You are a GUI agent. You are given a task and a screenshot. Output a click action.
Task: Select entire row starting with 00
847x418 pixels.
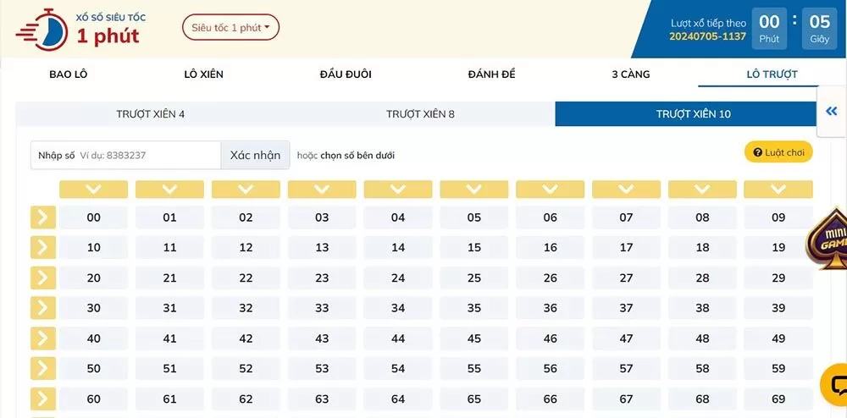pyautogui.click(x=42, y=217)
